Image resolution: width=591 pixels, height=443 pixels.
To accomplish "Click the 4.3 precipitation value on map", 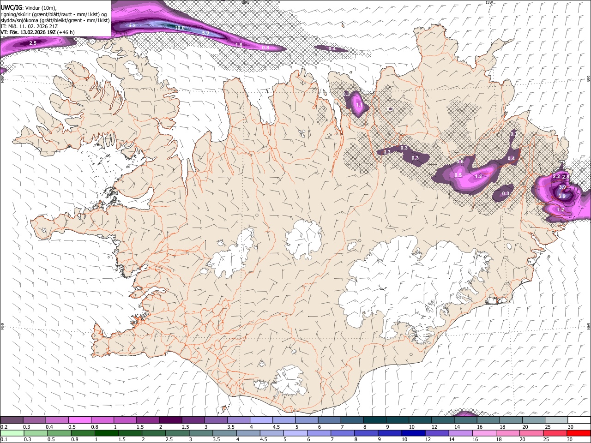I will click(x=132, y=25).
